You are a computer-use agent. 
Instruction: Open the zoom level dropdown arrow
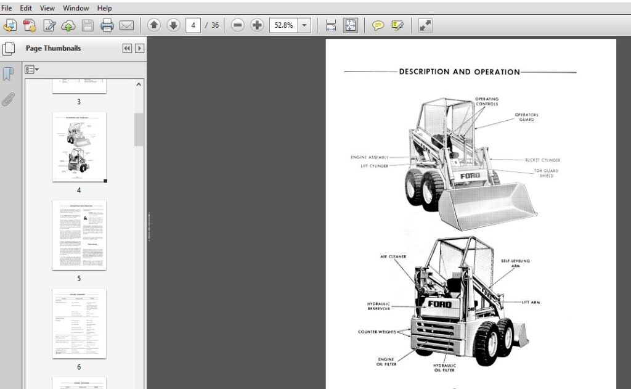tap(304, 25)
